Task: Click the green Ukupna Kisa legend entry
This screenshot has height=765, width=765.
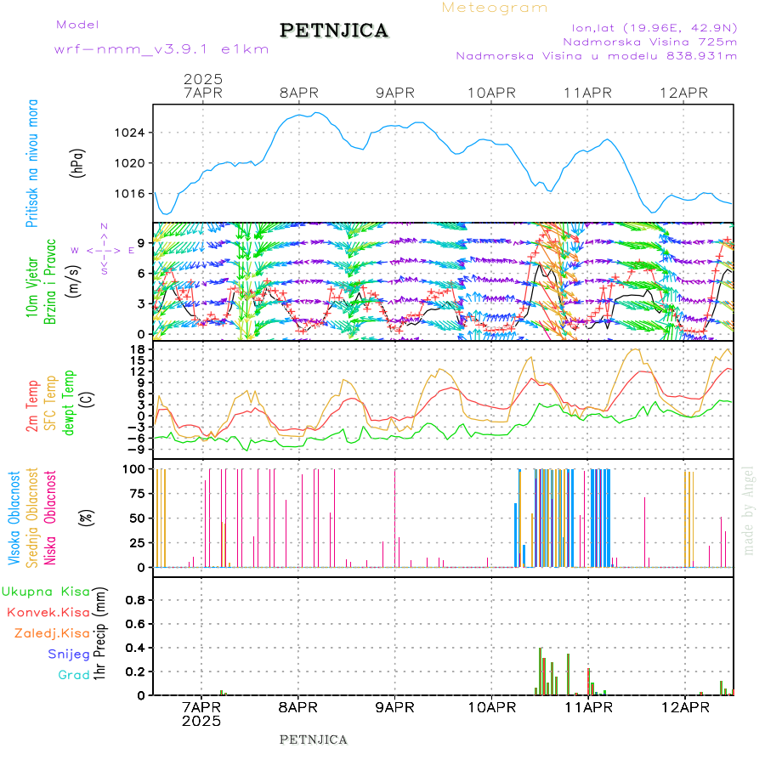Action: [46, 592]
